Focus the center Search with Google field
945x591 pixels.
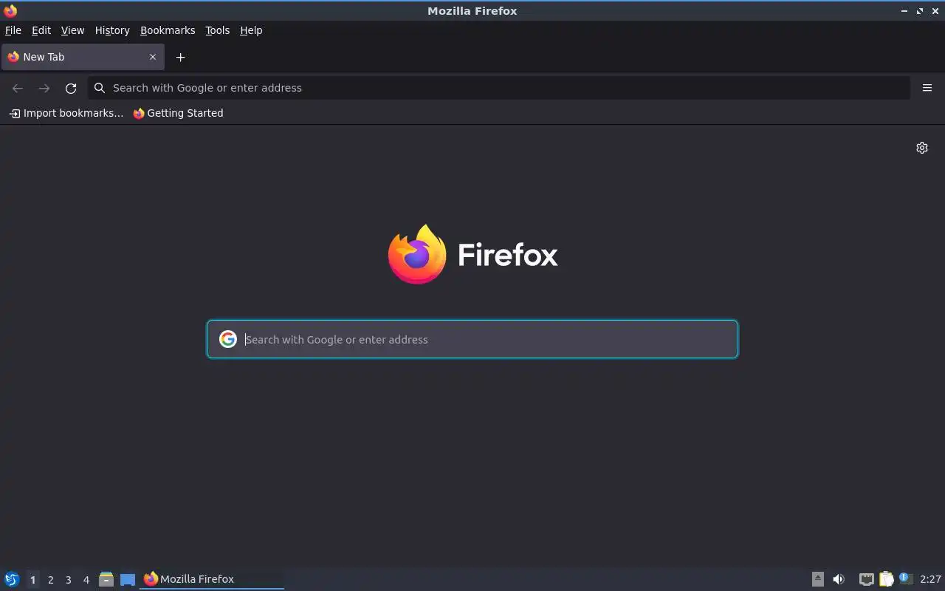472,339
